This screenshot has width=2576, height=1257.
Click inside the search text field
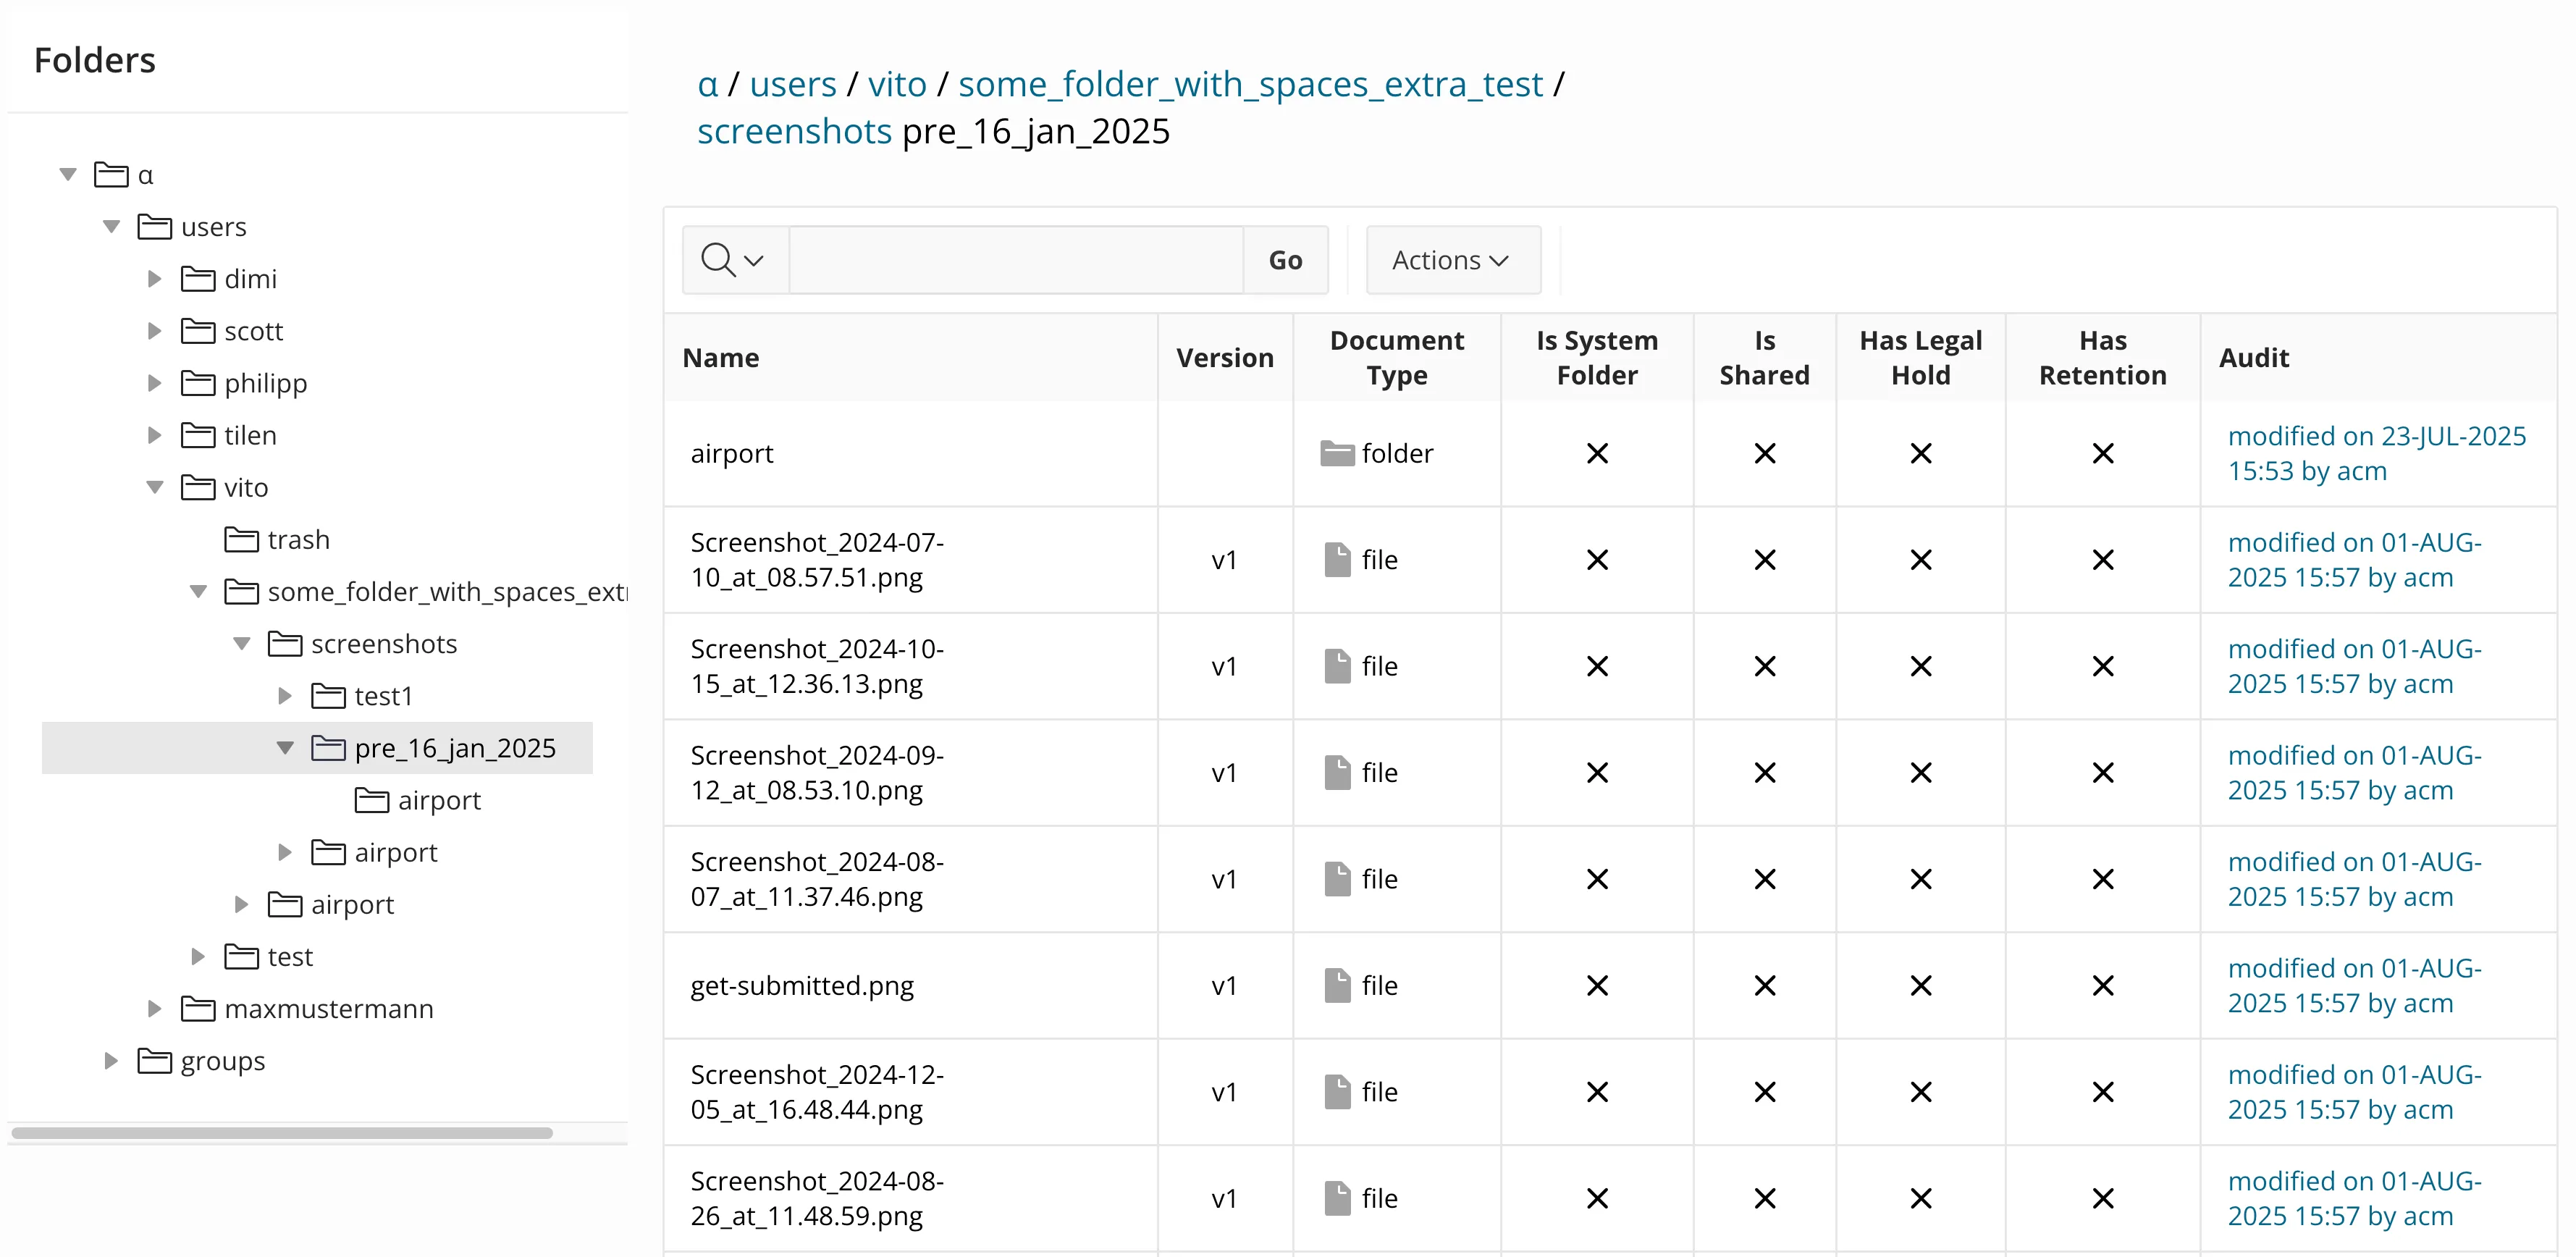1015,260
